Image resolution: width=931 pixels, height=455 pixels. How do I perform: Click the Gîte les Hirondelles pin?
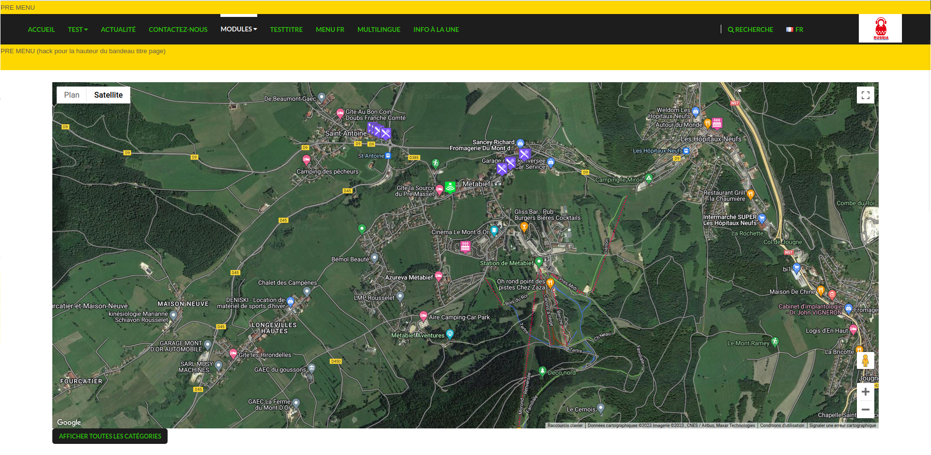(x=233, y=353)
